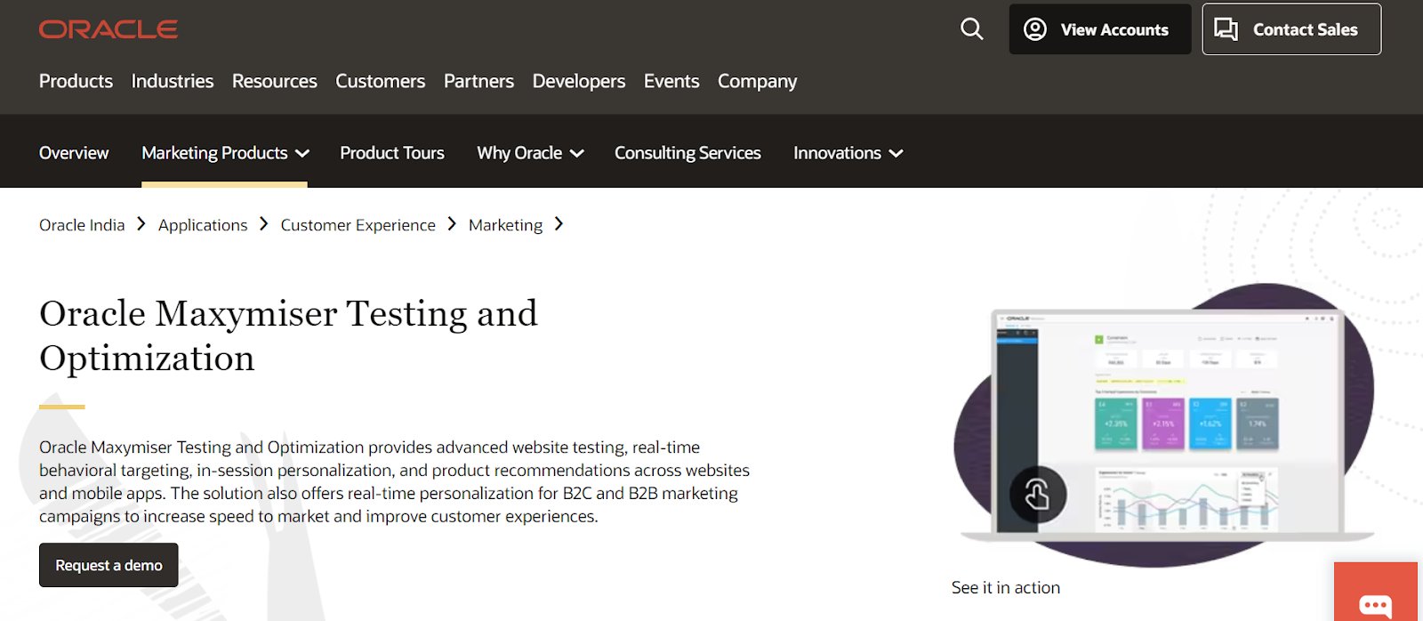Open the Industries menu
Screen dimensions: 1423x621
pyautogui.click(x=173, y=81)
